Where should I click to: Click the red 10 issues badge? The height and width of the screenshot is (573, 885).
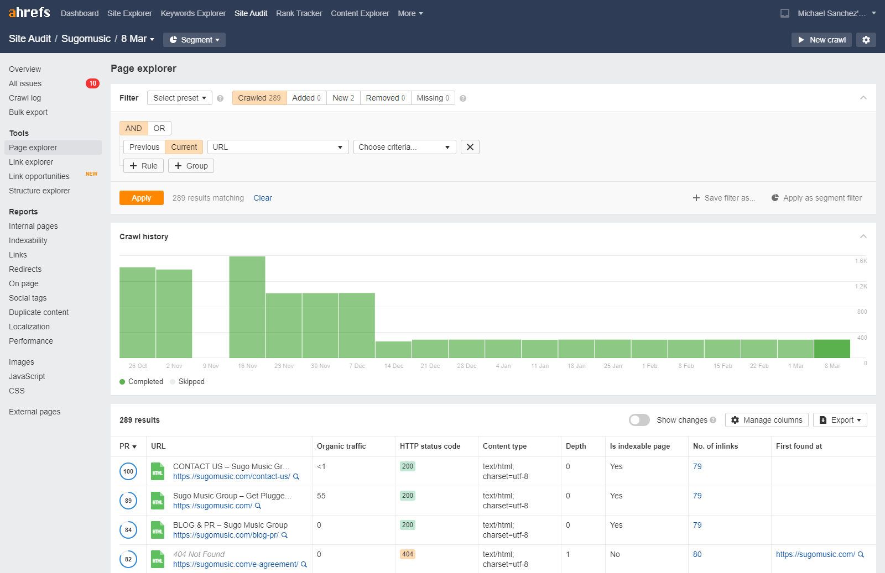click(x=92, y=83)
